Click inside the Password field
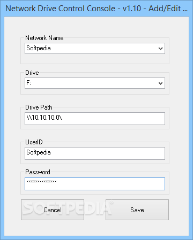193x240 pixels. pyautogui.click(x=95, y=184)
